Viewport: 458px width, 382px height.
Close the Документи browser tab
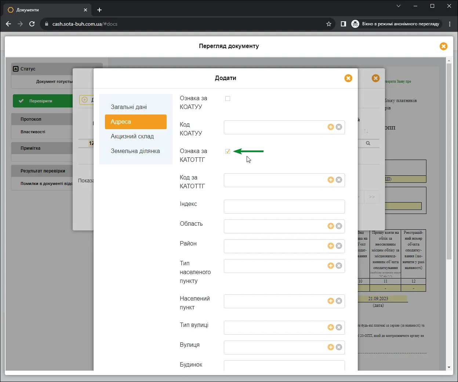coord(86,10)
